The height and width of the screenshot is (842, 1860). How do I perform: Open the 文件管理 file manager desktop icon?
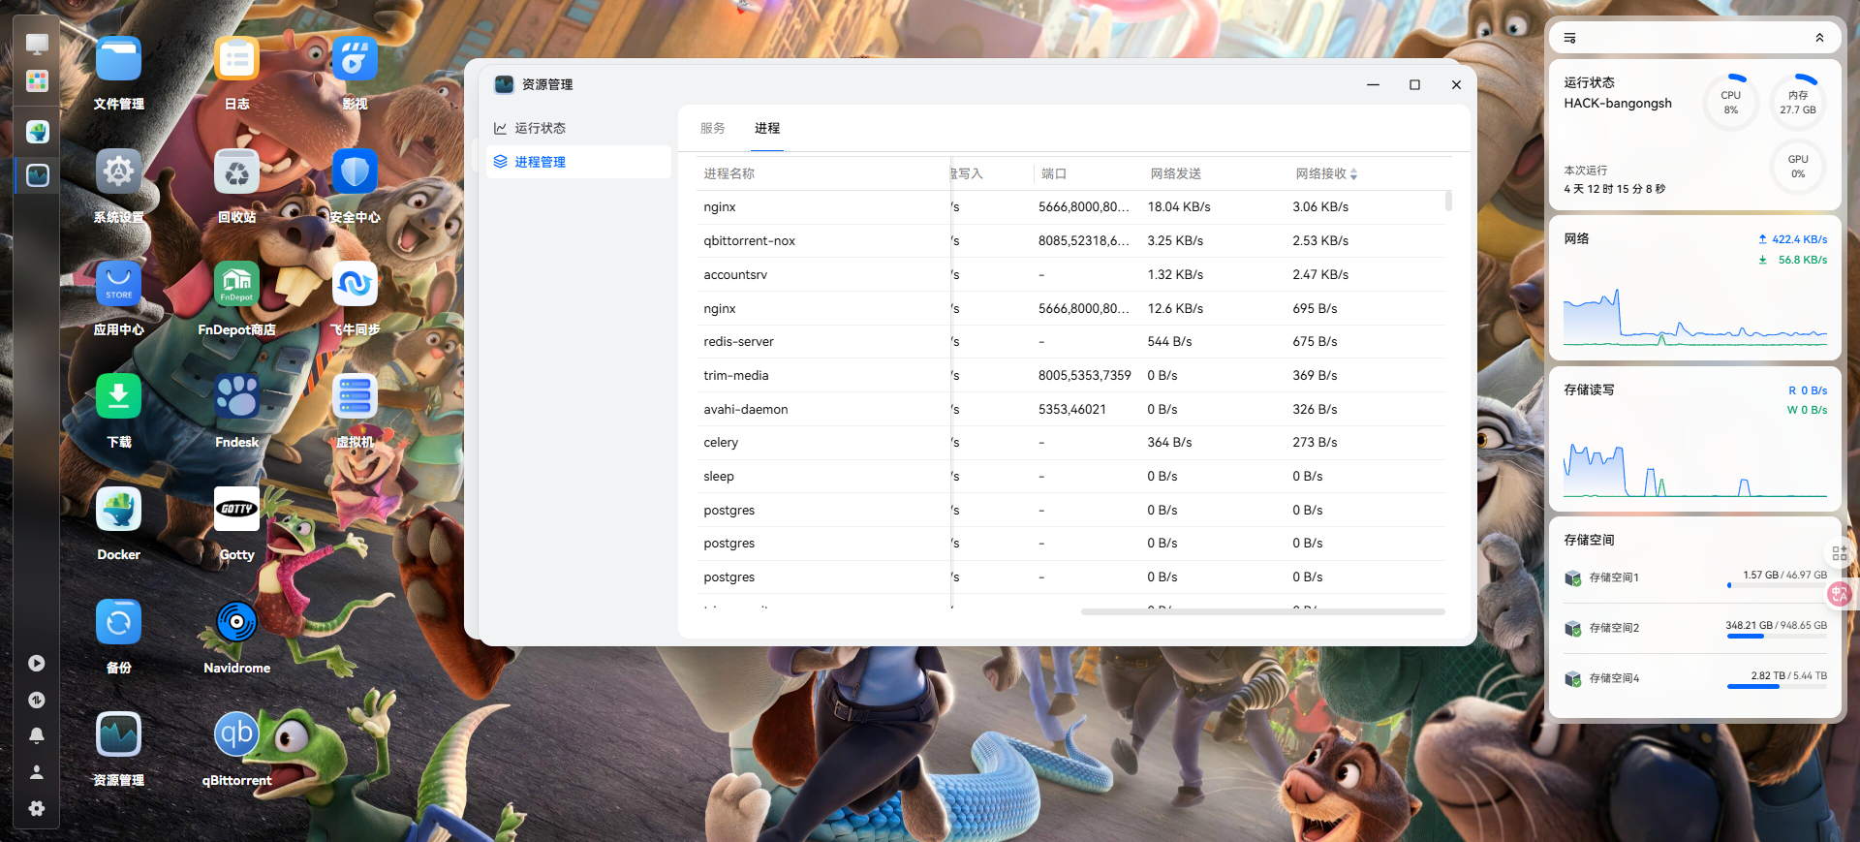tap(118, 59)
